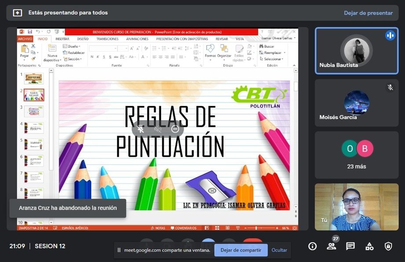Toggle italic K formatting

point(98,57)
